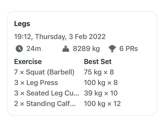Image resolution: width=164 pixels, height=119 pixels.
Task: Click the 100 kg × 12 best set
Action: click(x=102, y=104)
